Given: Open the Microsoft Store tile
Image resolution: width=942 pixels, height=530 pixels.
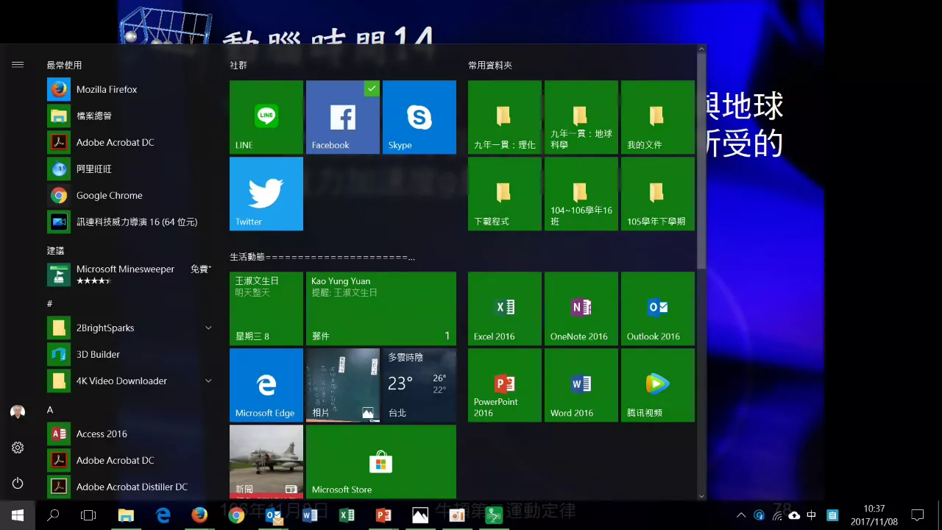Looking at the screenshot, I should coord(381,462).
